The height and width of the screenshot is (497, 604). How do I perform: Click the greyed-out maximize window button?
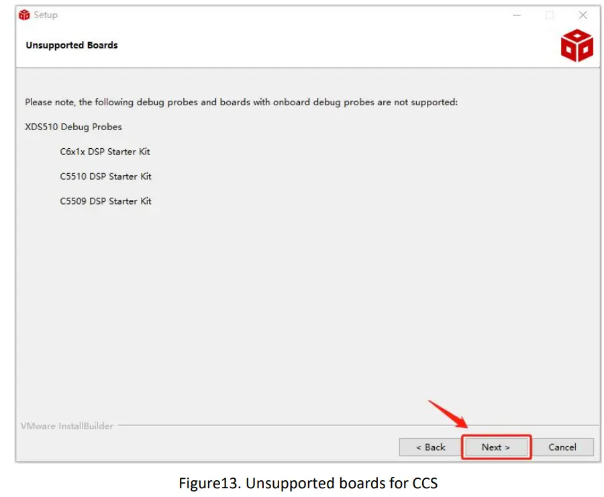550,15
